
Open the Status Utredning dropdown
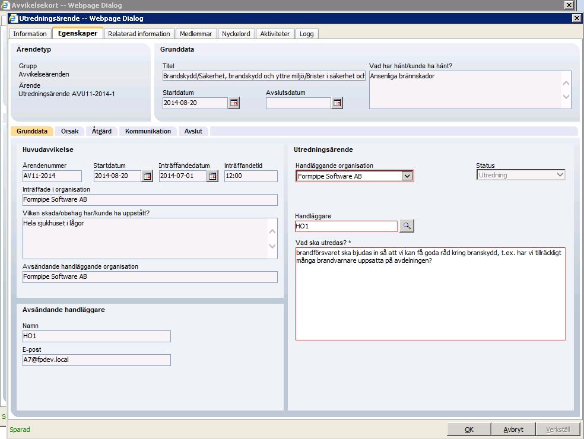click(x=520, y=175)
